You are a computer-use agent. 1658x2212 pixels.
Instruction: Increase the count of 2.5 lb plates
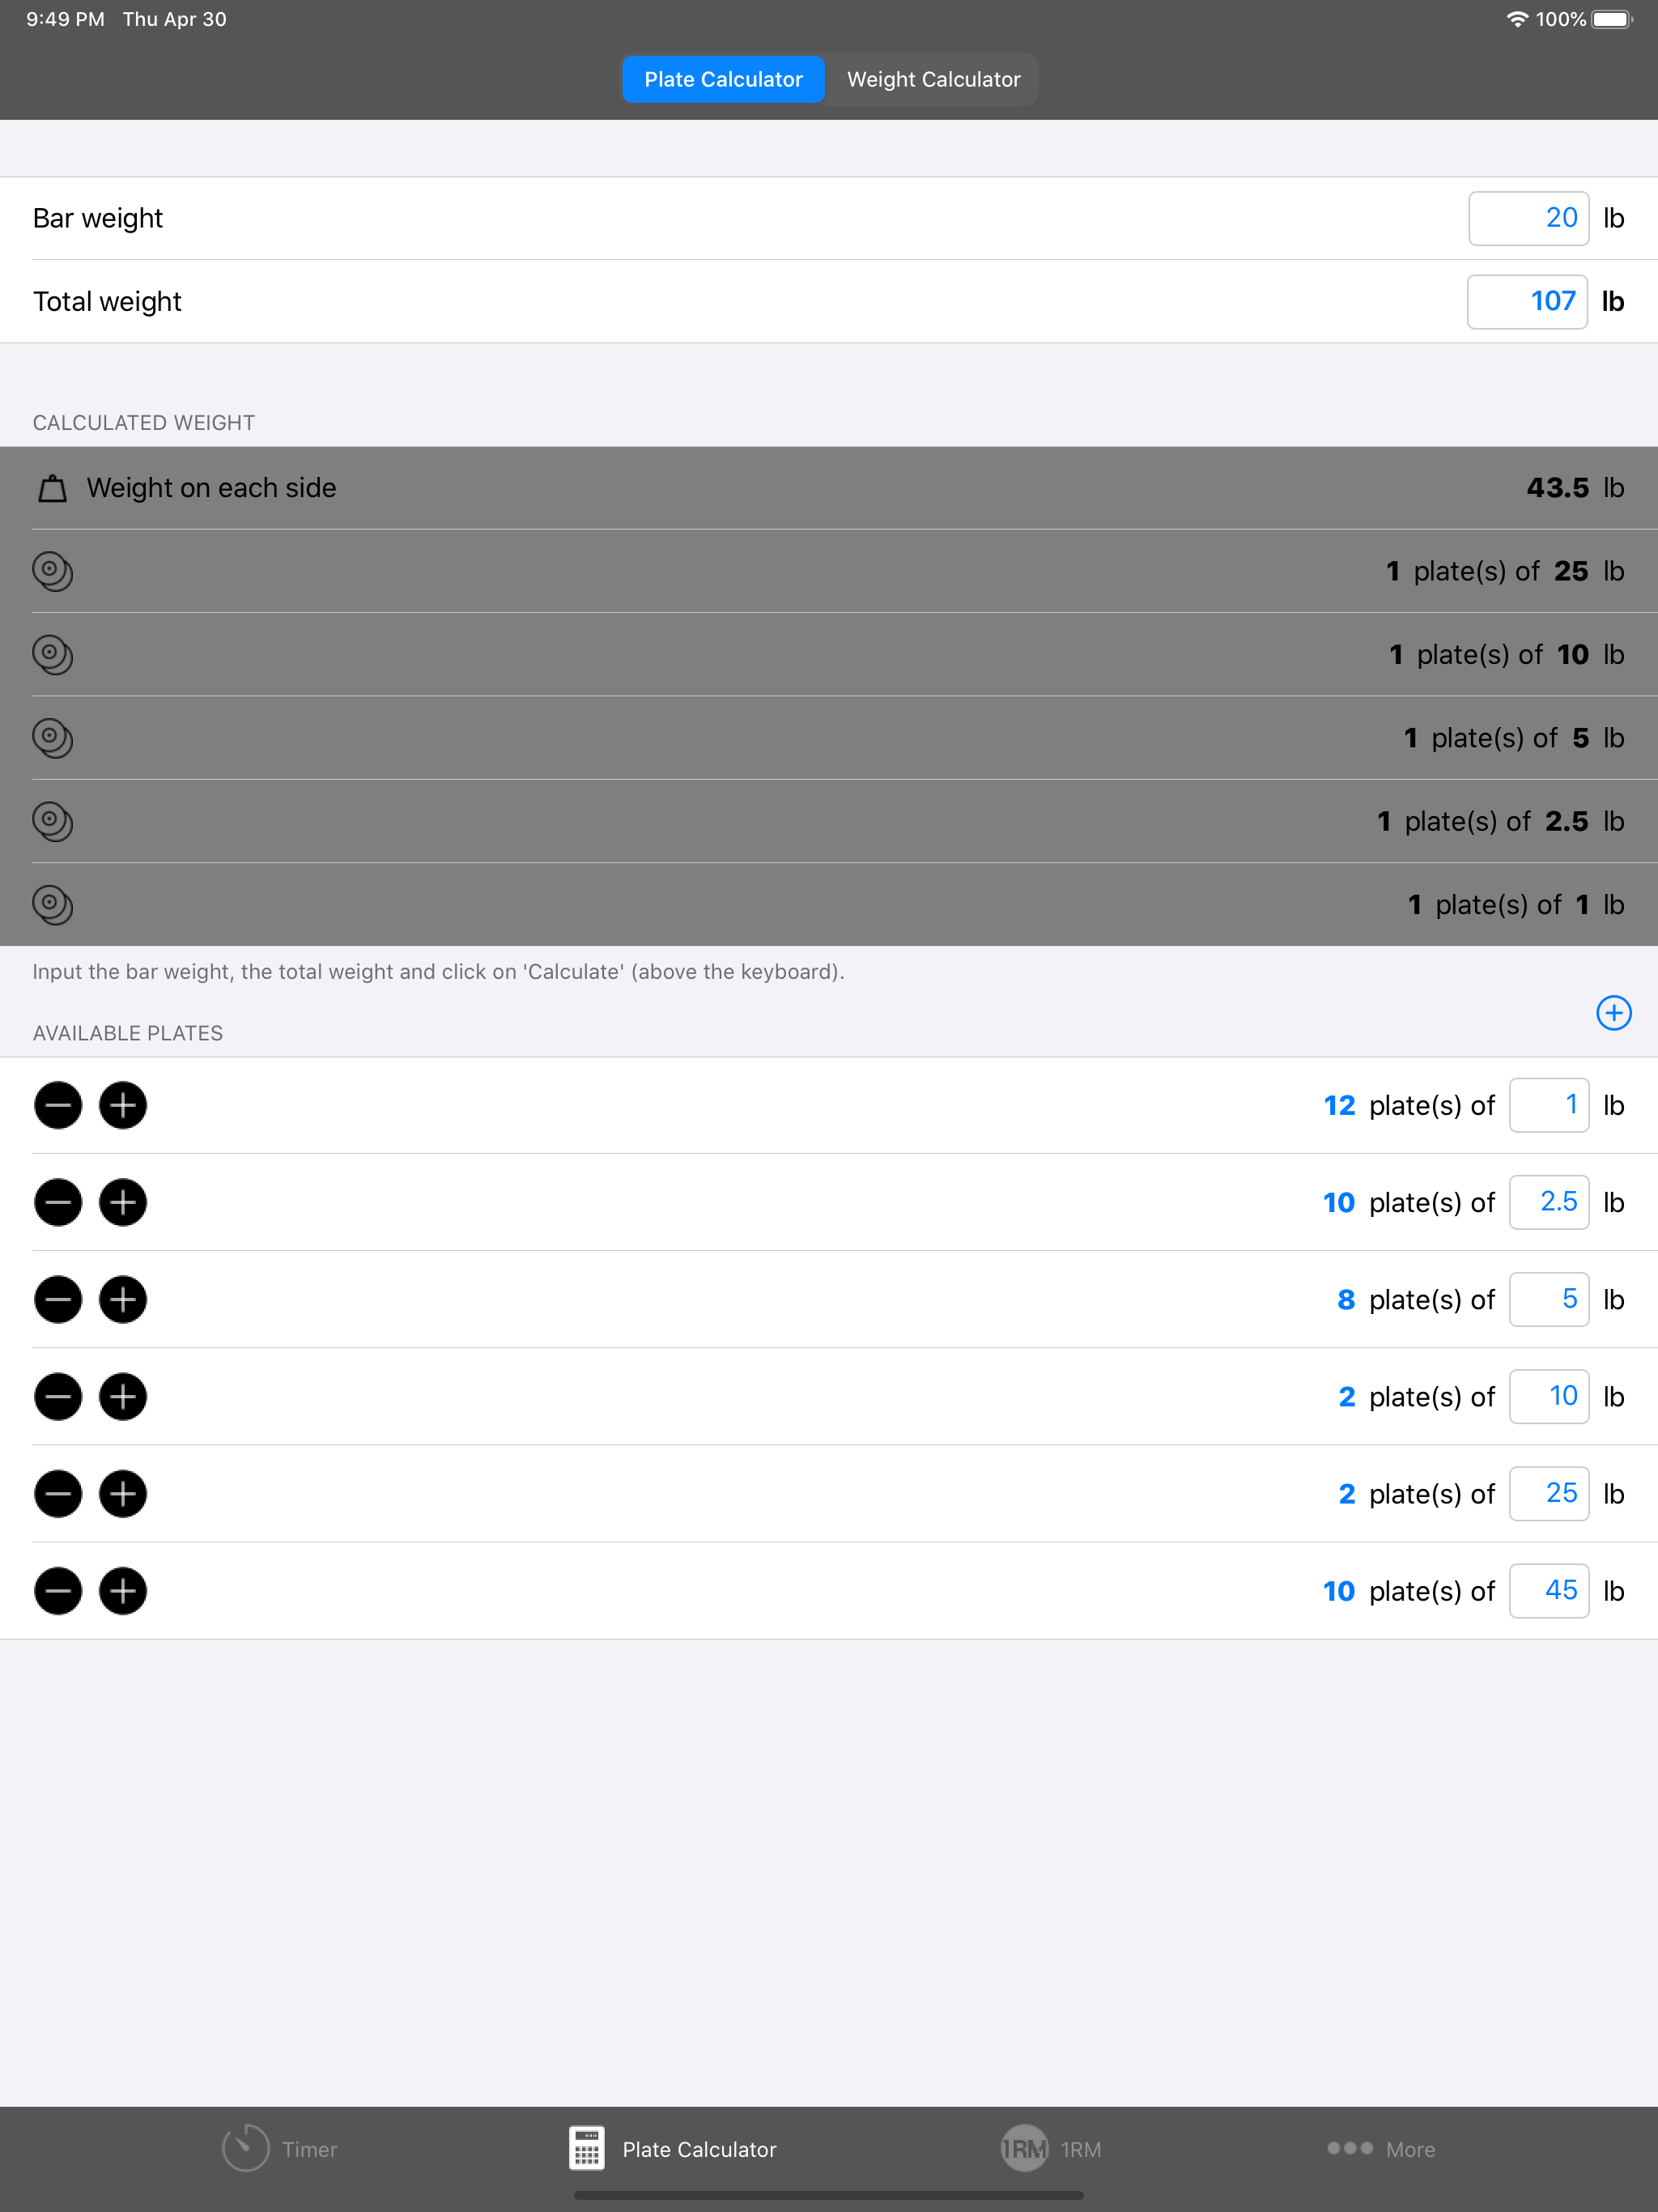point(122,1202)
